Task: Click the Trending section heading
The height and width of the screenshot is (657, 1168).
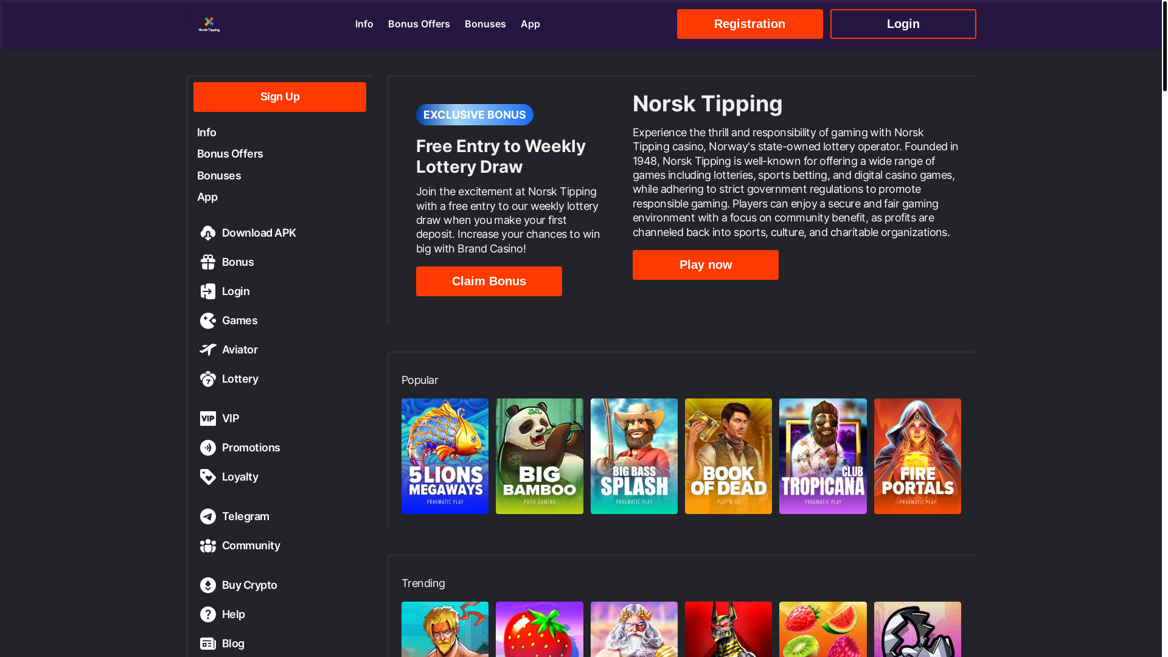Action: point(423,583)
